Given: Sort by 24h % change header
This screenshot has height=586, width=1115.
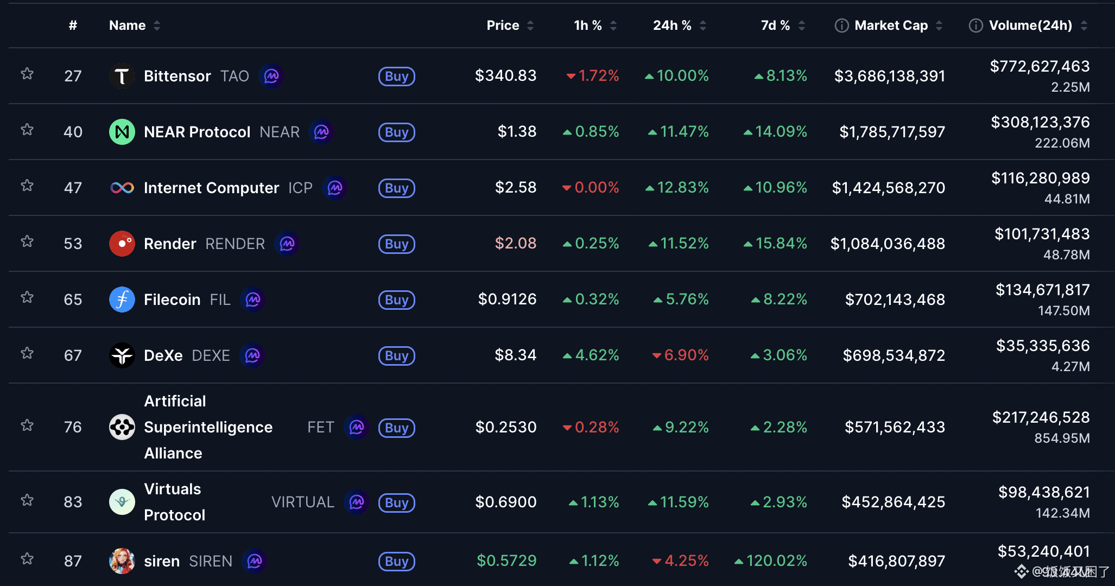Looking at the screenshot, I should (679, 26).
